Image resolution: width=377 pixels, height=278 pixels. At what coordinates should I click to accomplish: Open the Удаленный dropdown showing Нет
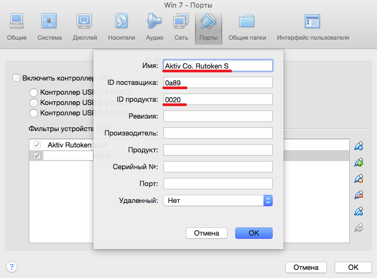218,201
